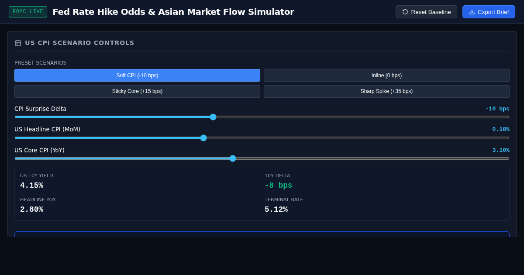
Task: Click the Export Brief button label
Action: click(493, 12)
